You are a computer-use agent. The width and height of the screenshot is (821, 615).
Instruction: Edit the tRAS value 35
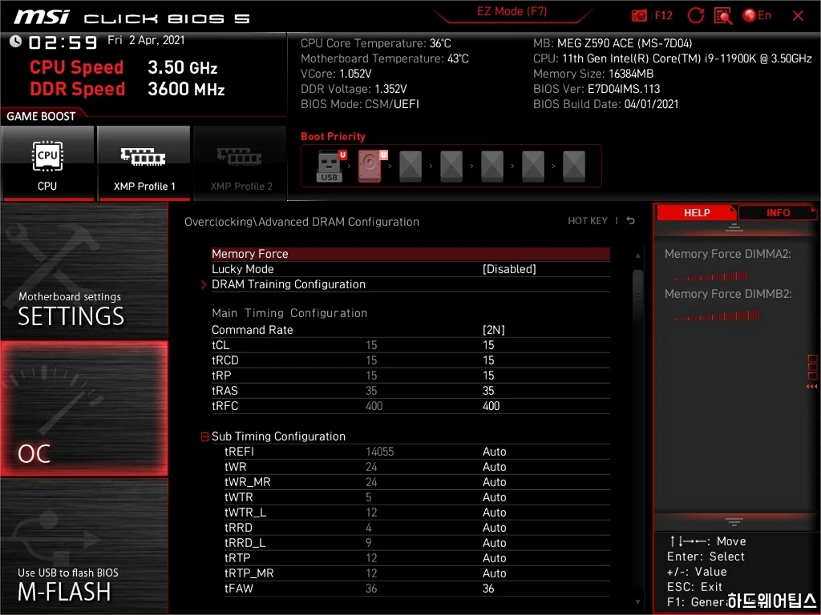(x=488, y=391)
